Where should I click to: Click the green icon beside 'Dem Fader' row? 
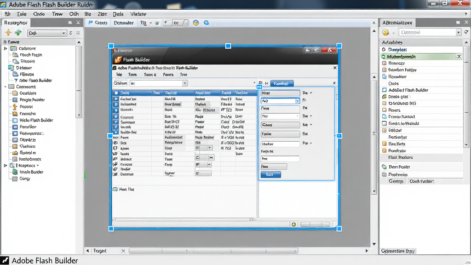[x=384, y=167]
